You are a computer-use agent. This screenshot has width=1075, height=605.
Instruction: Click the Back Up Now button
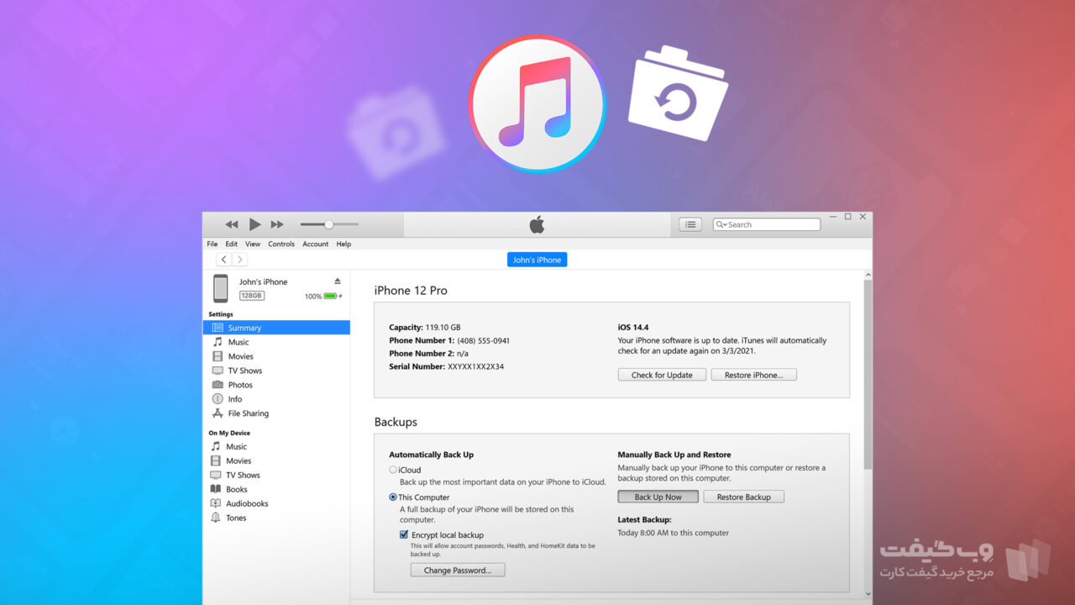coord(658,497)
